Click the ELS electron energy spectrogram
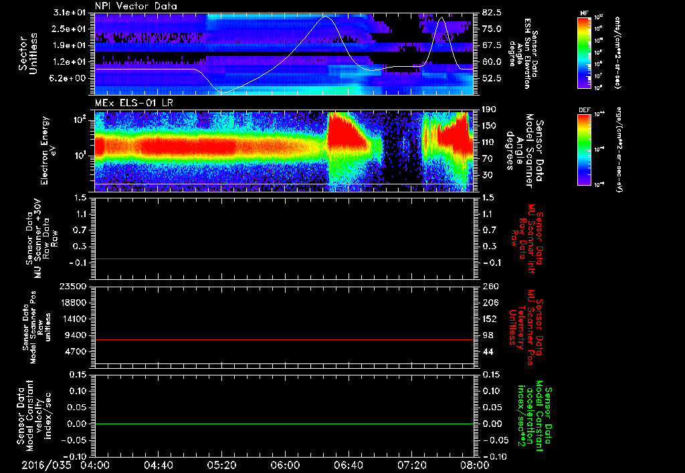 pyautogui.click(x=284, y=152)
